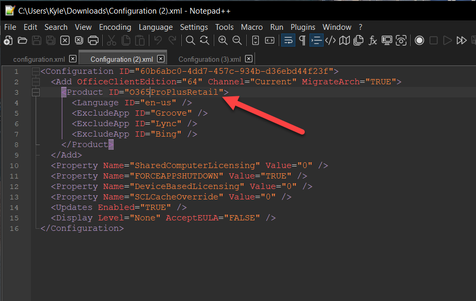
Task: Collapse the Product node on line 3
Action: (36, 92)
